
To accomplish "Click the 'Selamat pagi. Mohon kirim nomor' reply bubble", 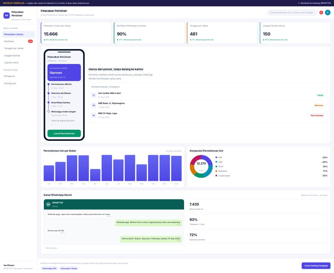I will click(x=149, y=223).
